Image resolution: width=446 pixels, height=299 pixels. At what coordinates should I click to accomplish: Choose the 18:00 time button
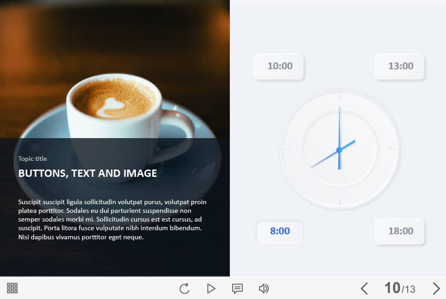[400, 231]
